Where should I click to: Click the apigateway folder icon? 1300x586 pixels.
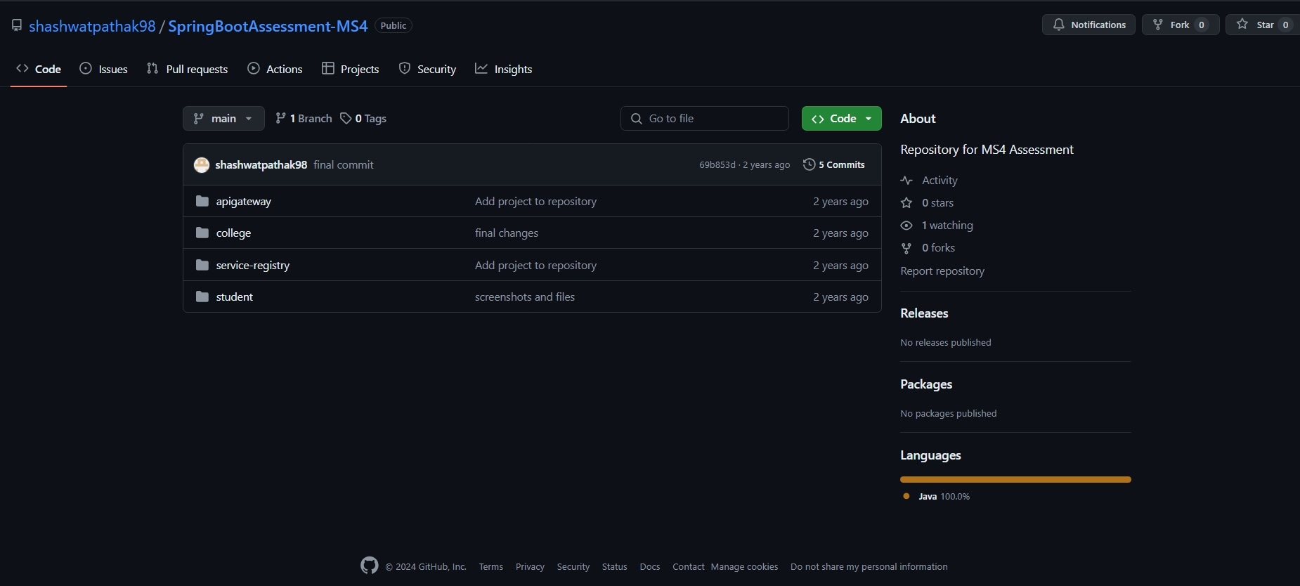tap(202, 201)
